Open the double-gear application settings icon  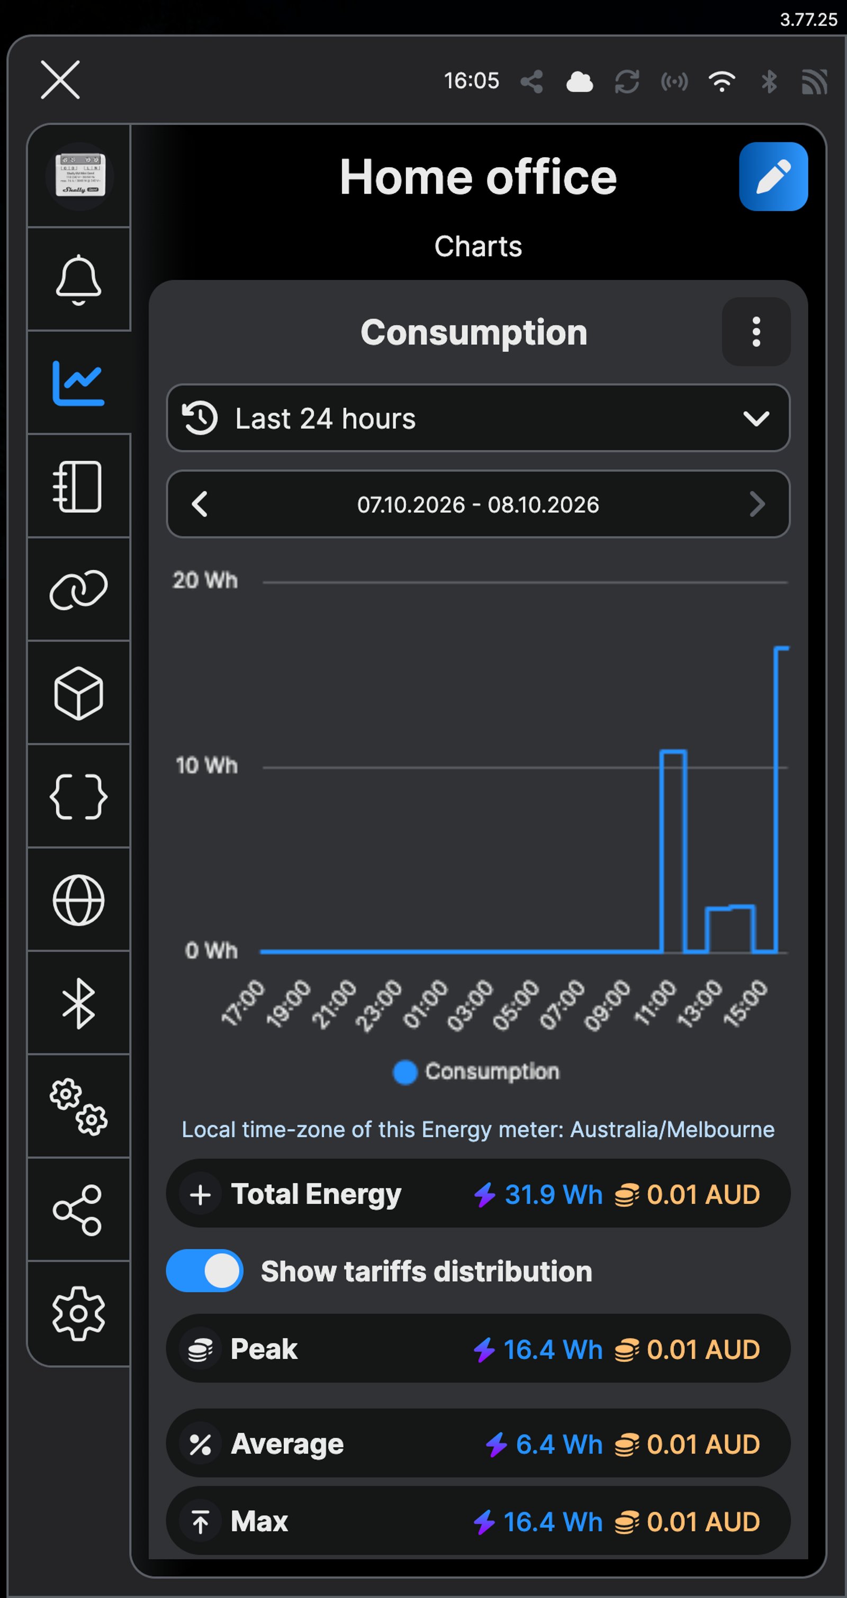[79, 1106]
